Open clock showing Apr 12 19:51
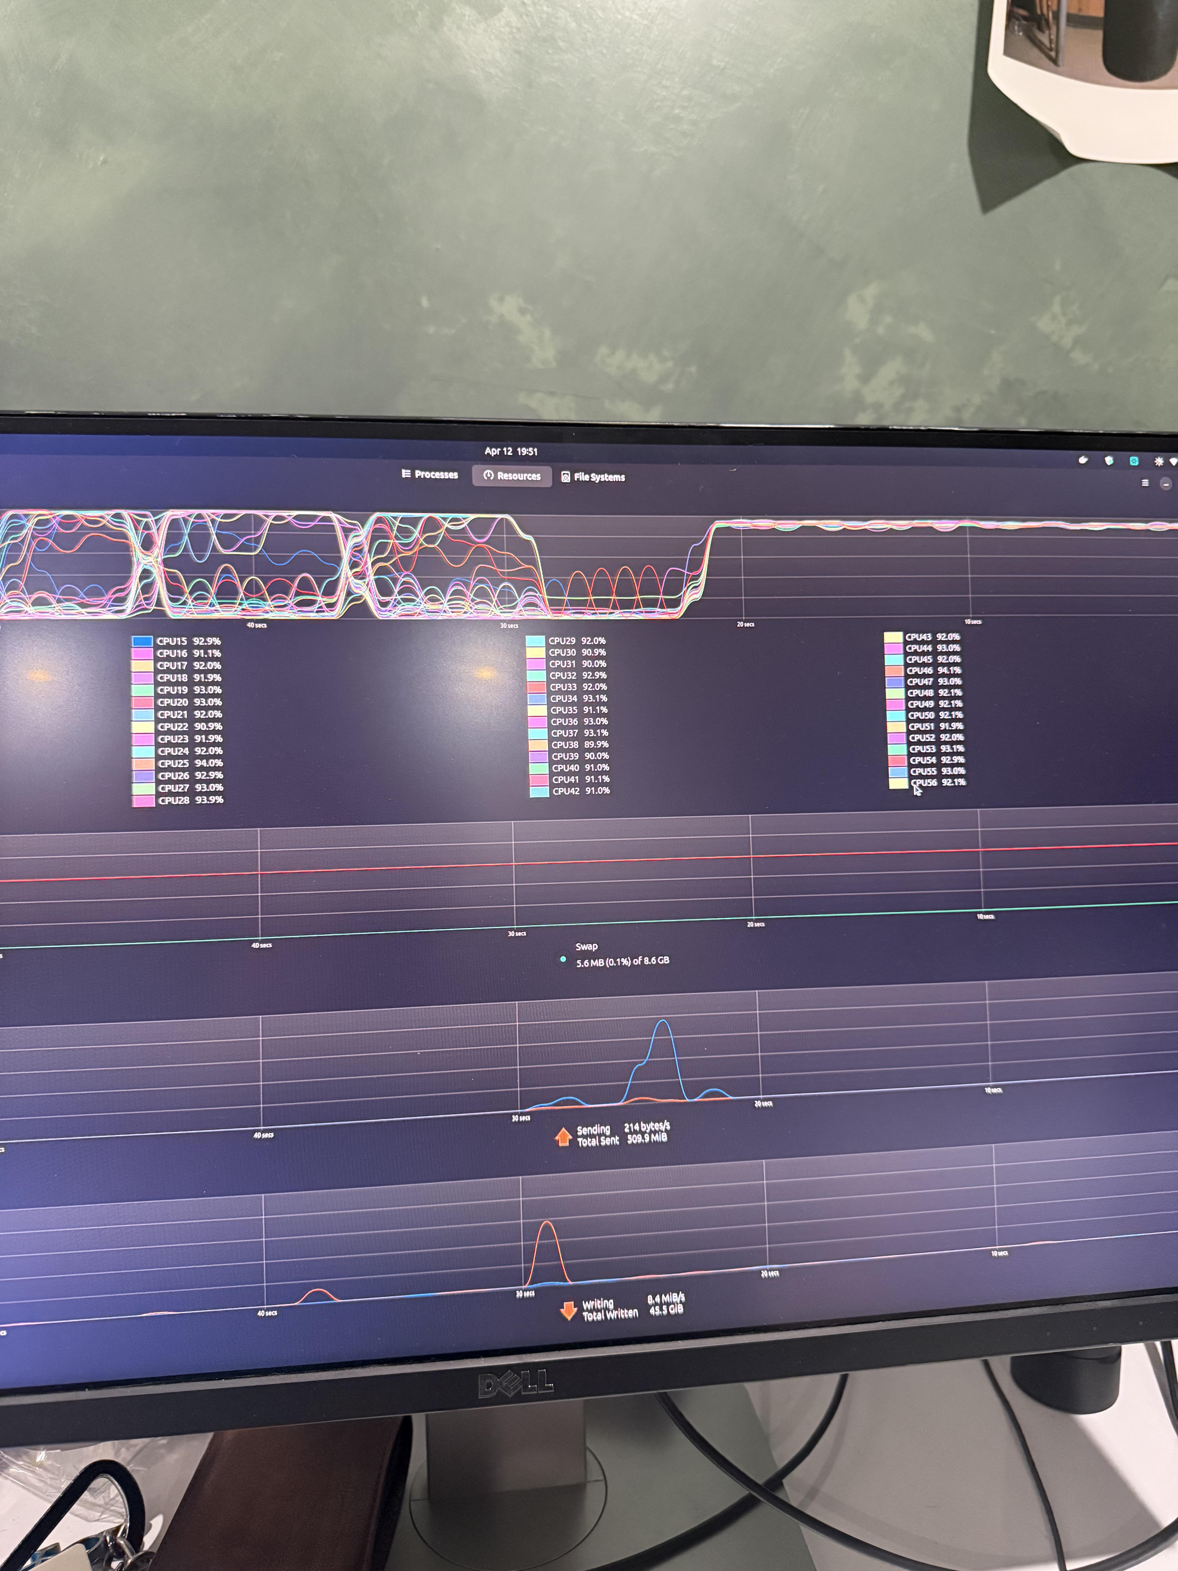Screen dimensions: 1178x1571 tap(511, 451)
